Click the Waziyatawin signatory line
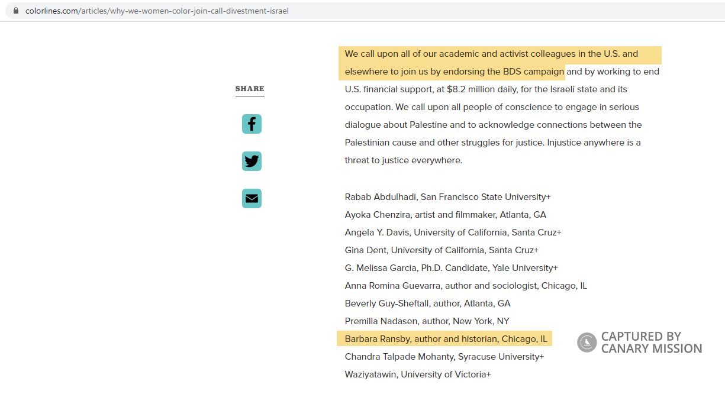The width and height of the screenshot is (725, 394). pyautogui.click(x=418, y=374)
